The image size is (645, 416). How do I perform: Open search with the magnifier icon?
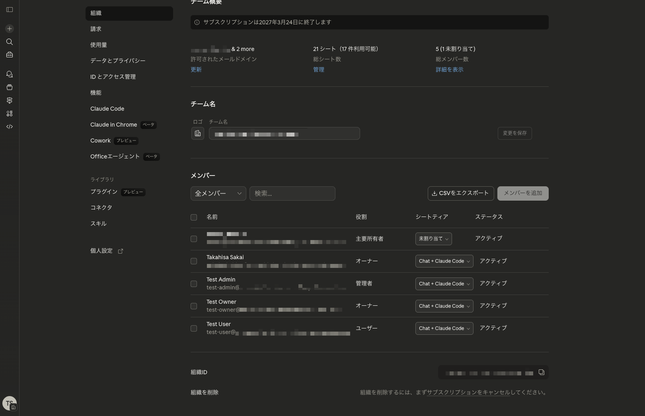tap(10, 42)
